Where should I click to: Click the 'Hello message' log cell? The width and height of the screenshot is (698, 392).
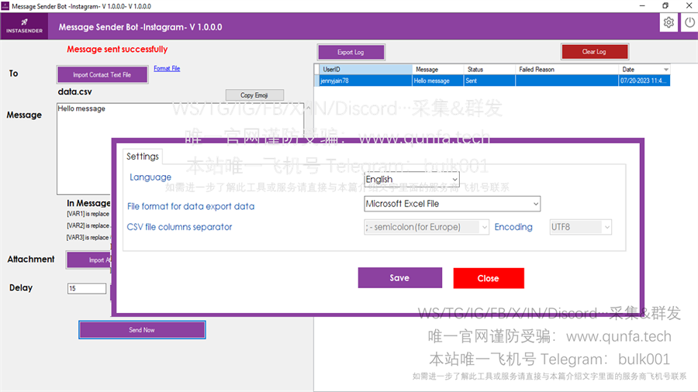[x=438, y=81]
